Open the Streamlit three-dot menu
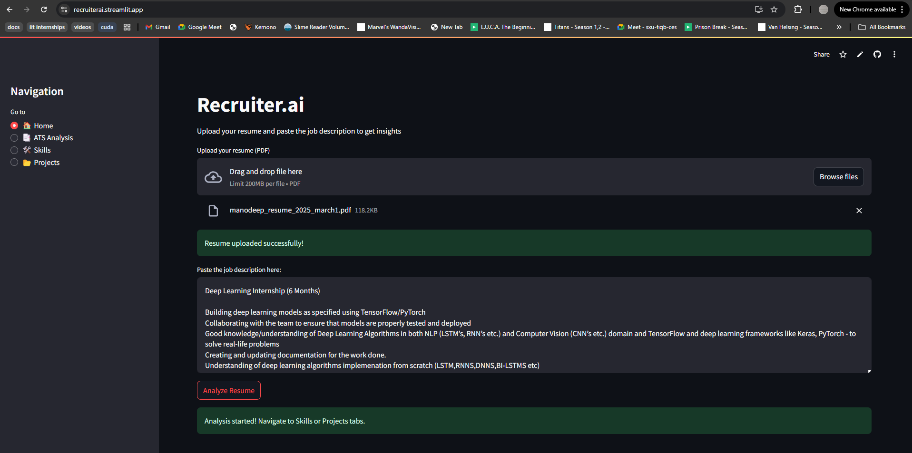The width and height of the screenshot is (912, 453). click(x=894, y=55)
